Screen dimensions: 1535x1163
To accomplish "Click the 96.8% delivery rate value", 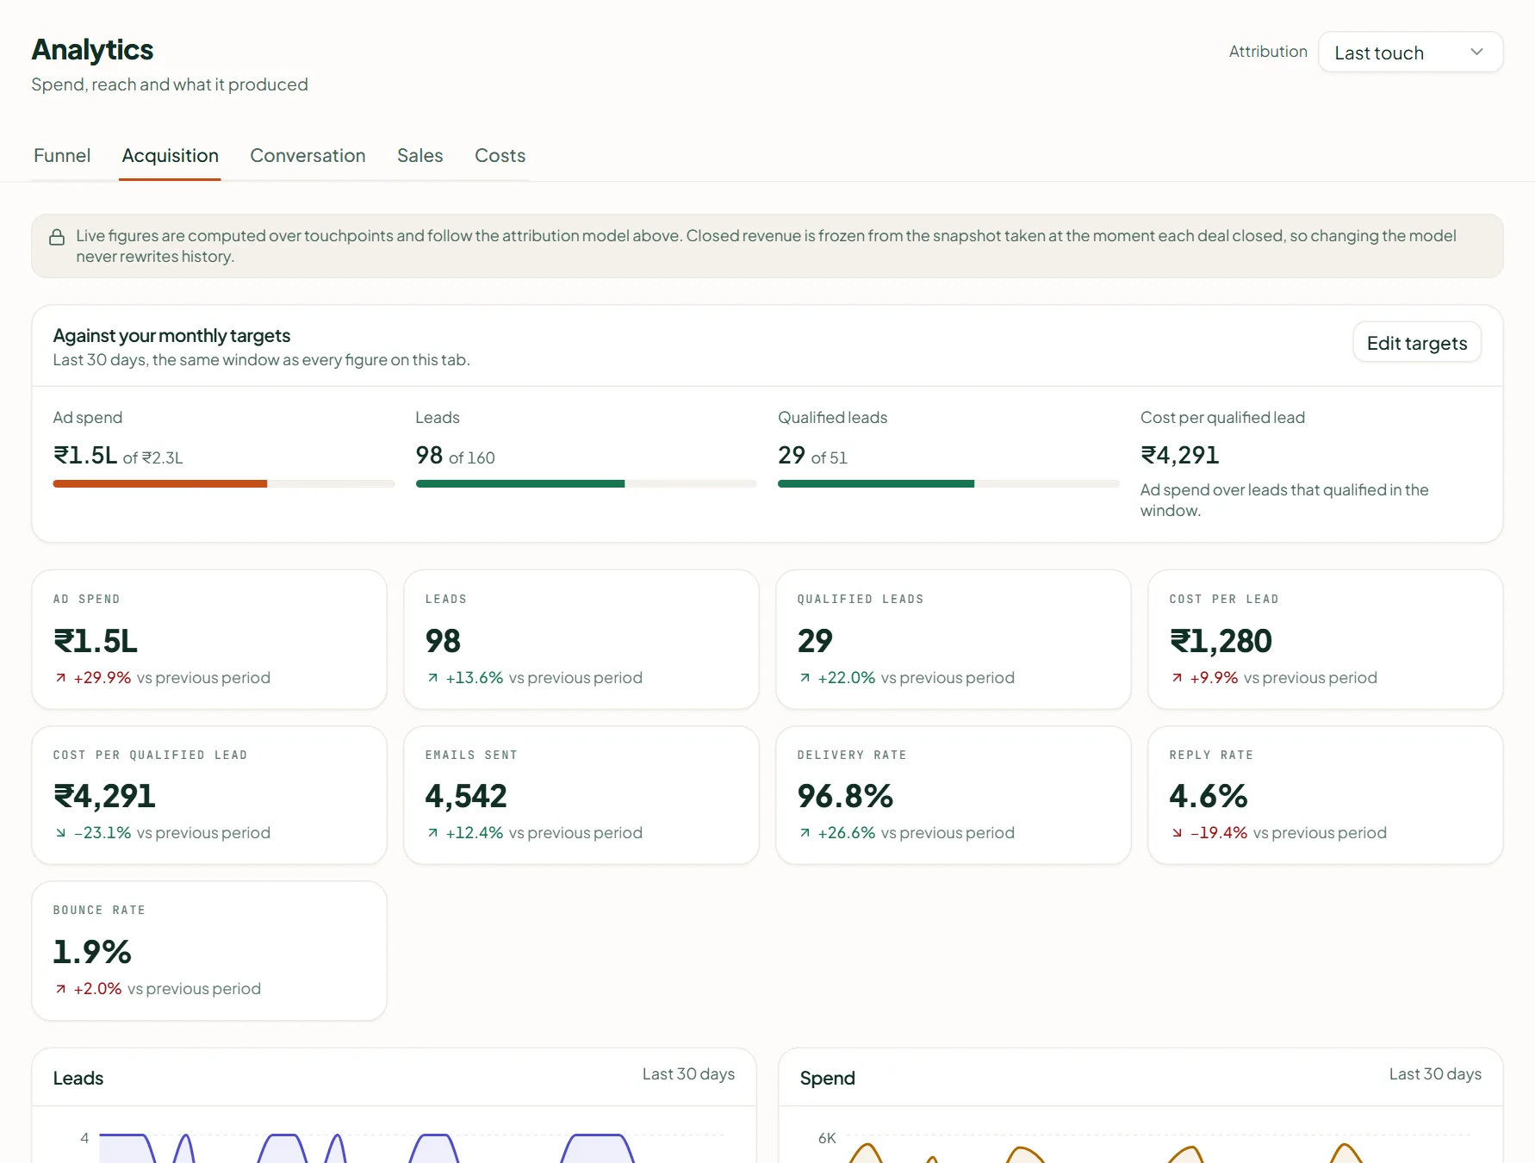I will point(845,796).
